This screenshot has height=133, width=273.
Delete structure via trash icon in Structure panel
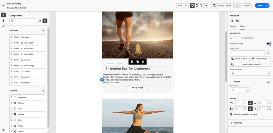(x=232, y=21)
